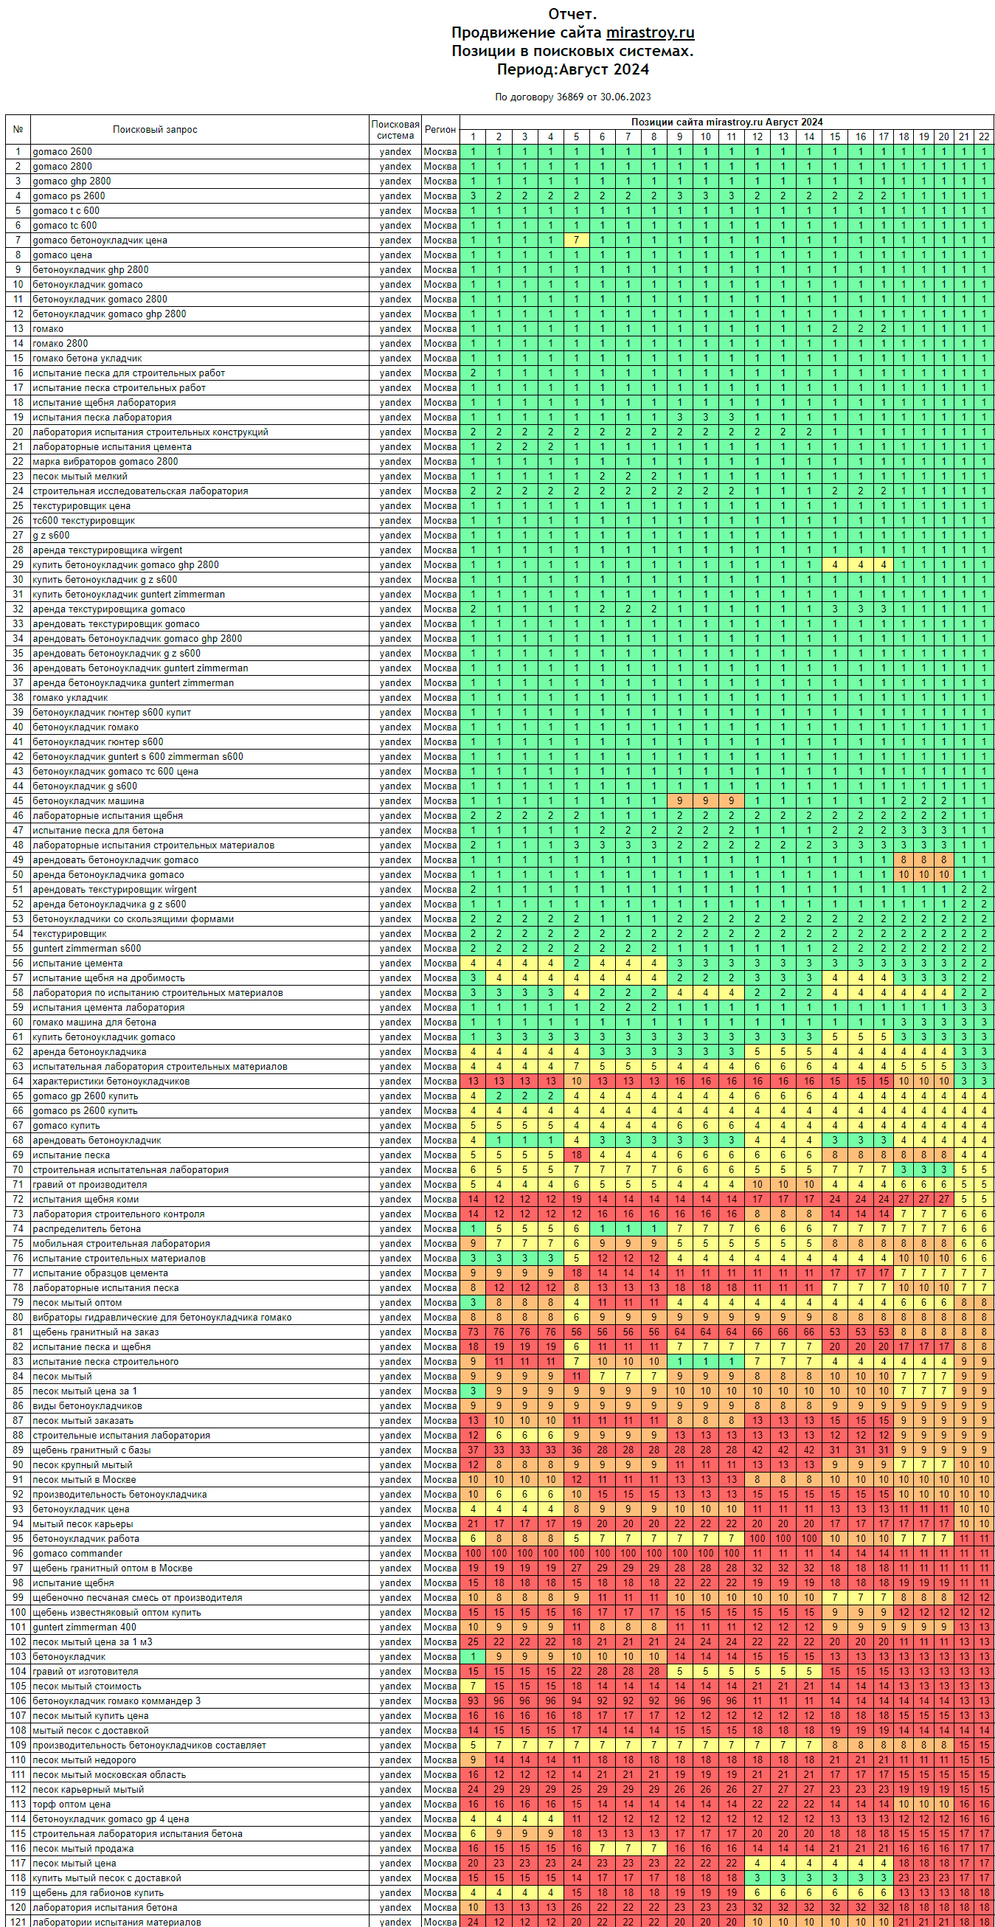This screenshot has height=1927, width=995.
Task: Click the query 'песок мытый оптом'
Action: [77, 1303]
